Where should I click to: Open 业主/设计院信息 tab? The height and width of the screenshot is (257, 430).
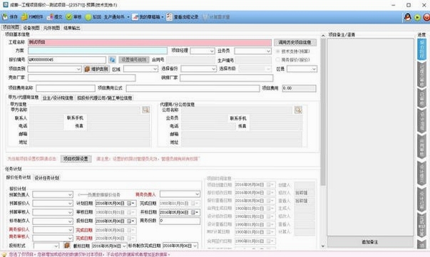point(58,98)
